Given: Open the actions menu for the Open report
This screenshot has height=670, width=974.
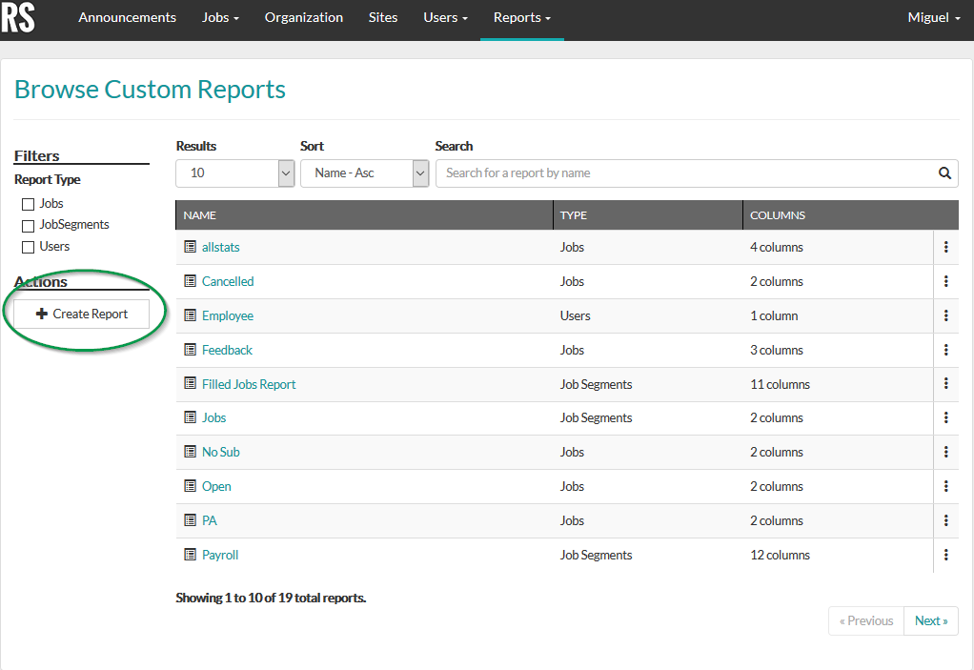Looking at the screenshot, I should pos(945,486).
